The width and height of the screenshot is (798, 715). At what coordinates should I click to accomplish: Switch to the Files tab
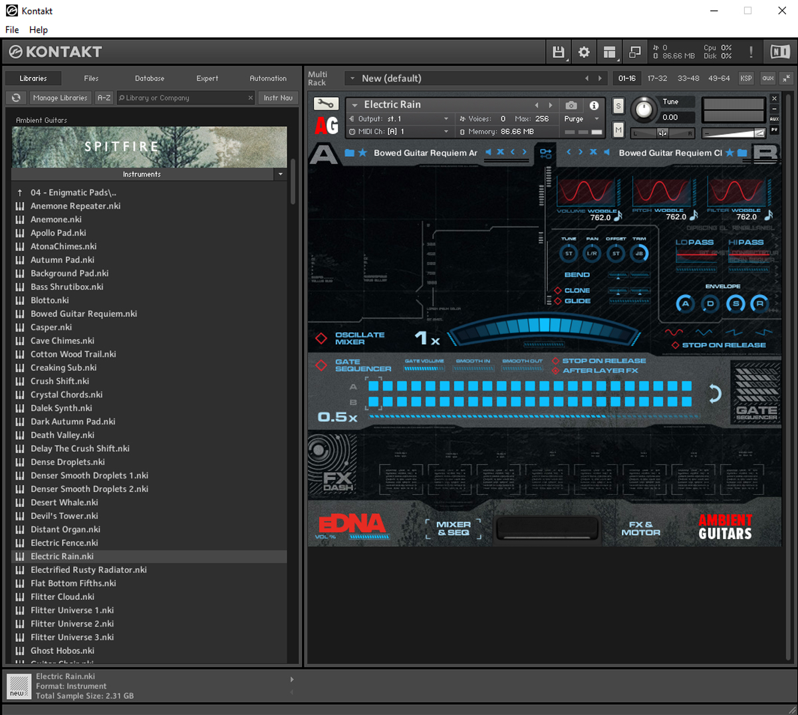point(91,78)
